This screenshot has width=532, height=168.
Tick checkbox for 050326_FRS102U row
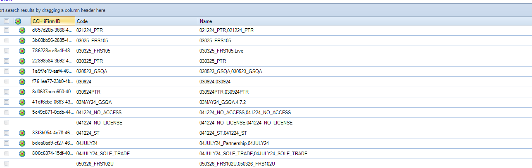[6, 164]
